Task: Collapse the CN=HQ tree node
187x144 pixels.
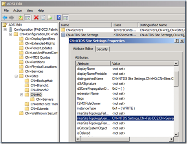Action: pyautogui.click(x=22, y=95)
